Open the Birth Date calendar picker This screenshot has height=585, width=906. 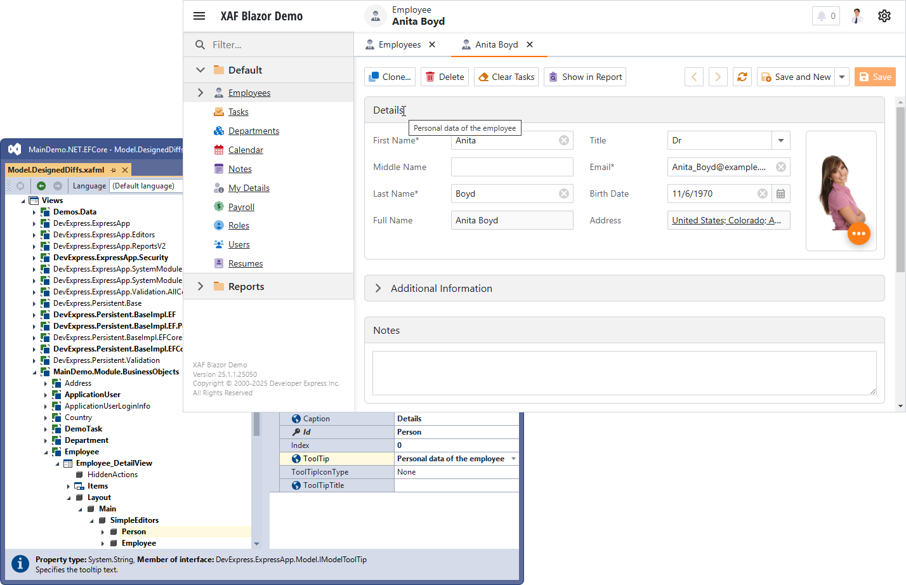[x=780, y=194]
